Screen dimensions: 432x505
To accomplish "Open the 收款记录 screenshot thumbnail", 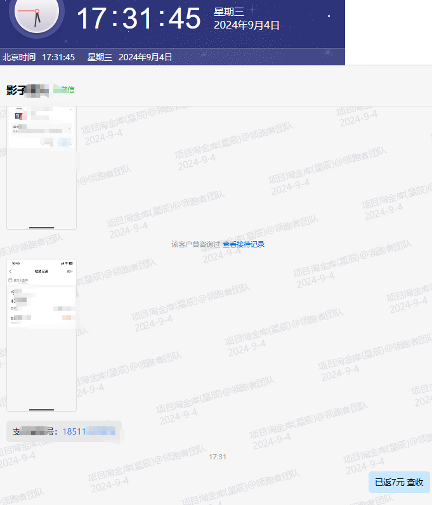I will click(41, 335).
